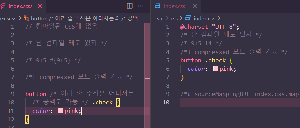Click the CSS3 icon in right breadcrumb
Image resolution: width=300 pixels, height=128 pixels.
188,18
